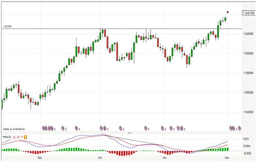The height and width of the screenshot is (163, 257).
Task: Click the Nov date axis label
Action: 165,158
